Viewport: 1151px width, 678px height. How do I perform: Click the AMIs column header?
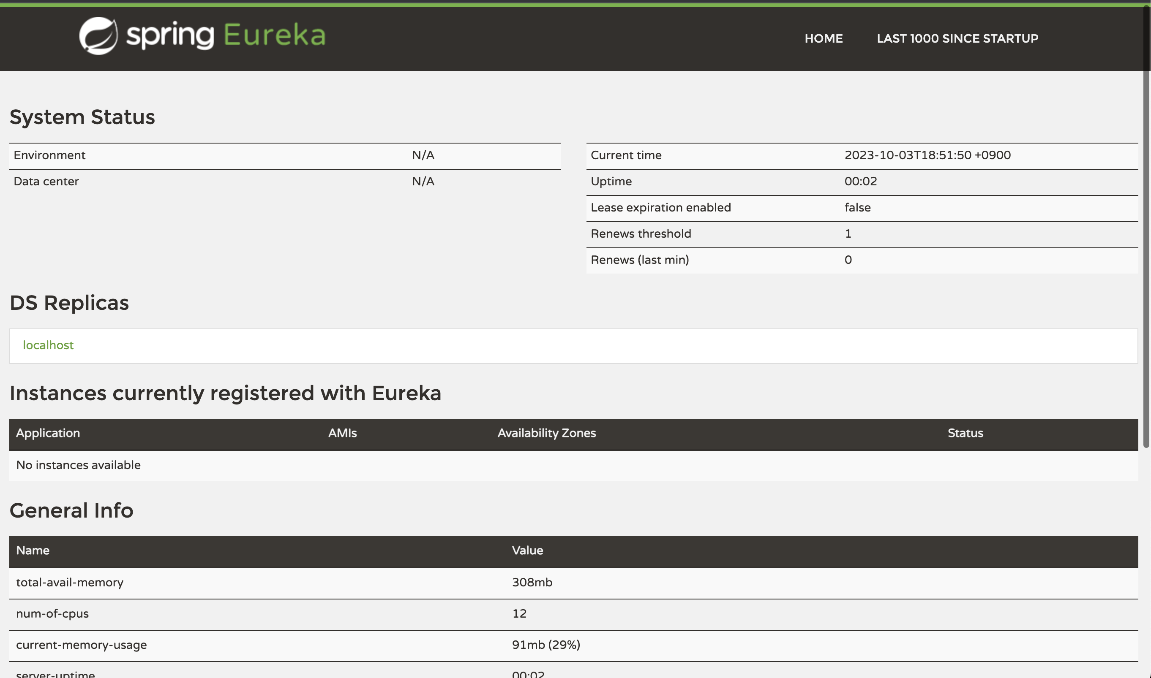(x=342, y=433)
